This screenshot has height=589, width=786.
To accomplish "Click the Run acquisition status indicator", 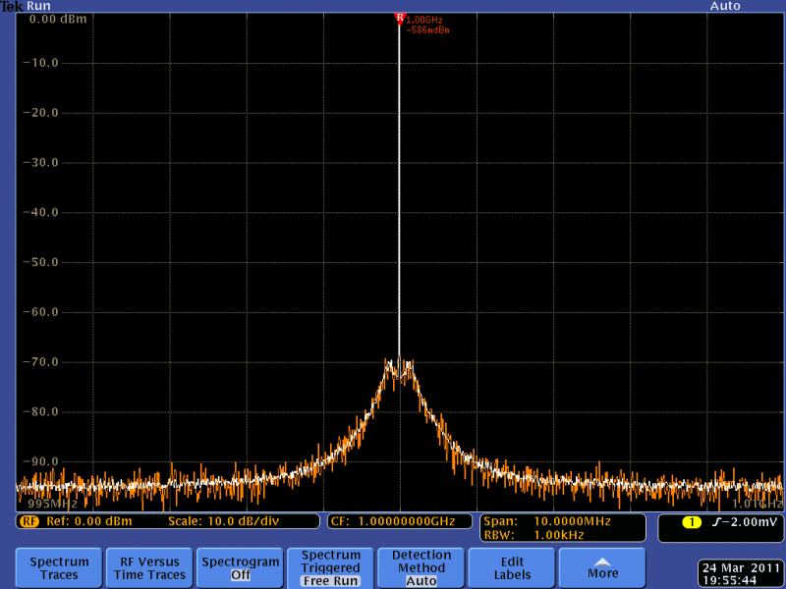I will point(40,6).
